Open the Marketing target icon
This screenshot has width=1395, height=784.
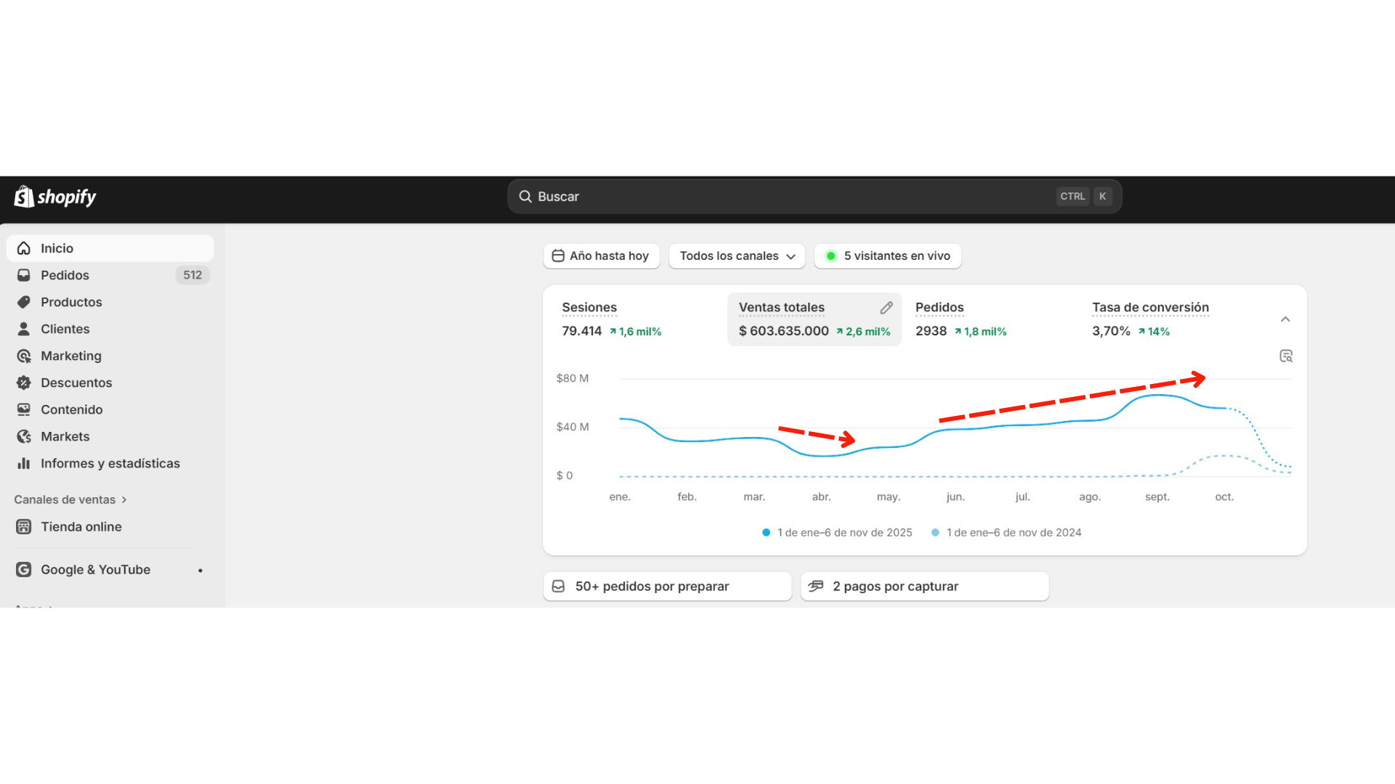24,356
